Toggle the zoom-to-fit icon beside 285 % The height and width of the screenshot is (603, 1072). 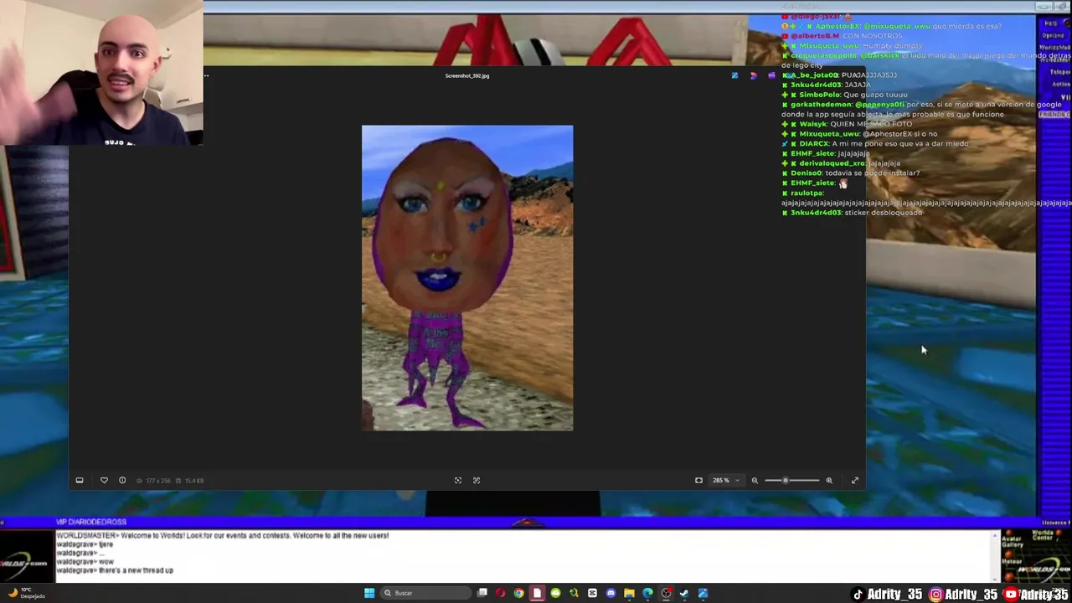[x=698, y=481]
